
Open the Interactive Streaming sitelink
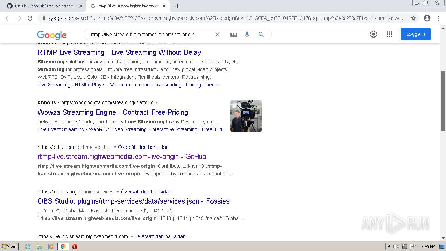[174, 129]
